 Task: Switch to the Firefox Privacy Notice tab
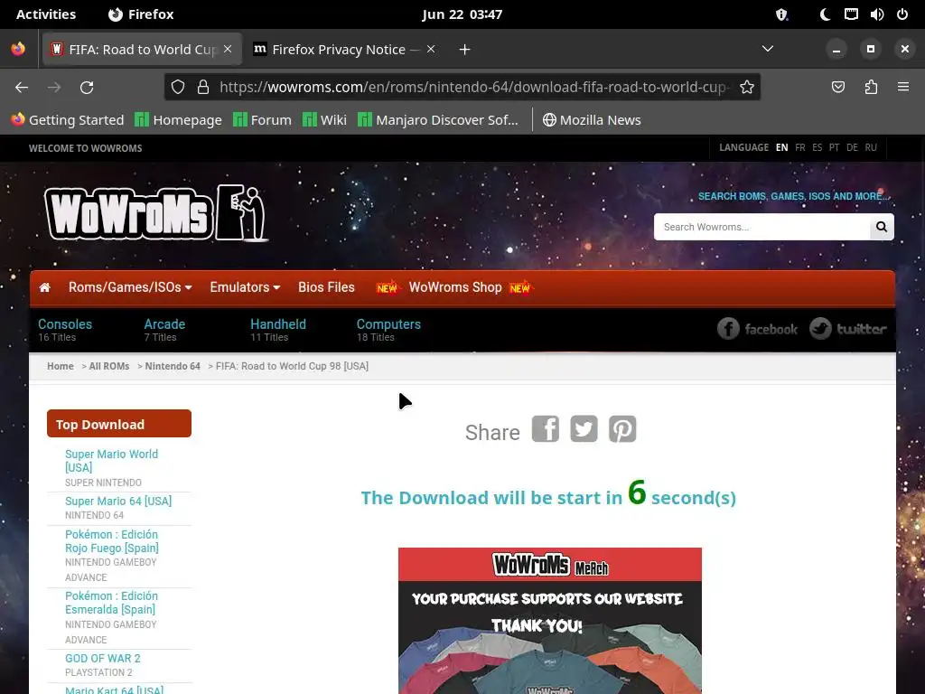[x=339, y=50]
